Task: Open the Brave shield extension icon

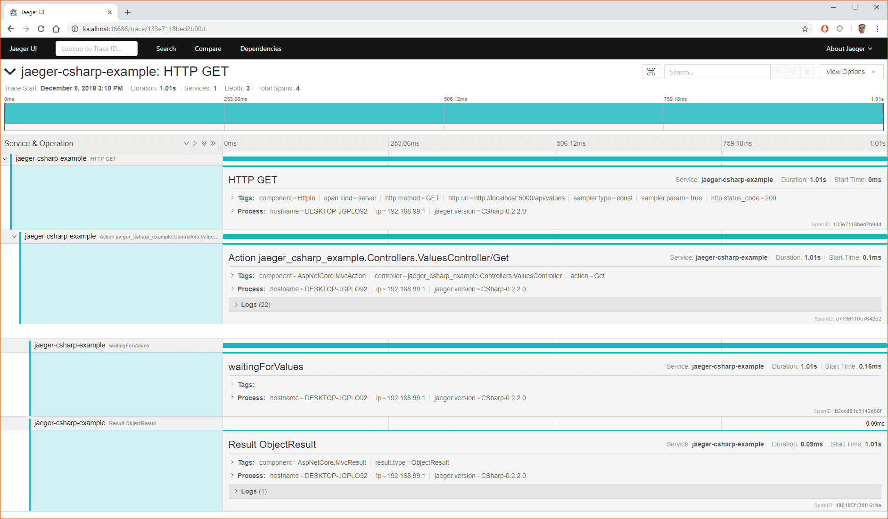Action: (x=825, y=29)
